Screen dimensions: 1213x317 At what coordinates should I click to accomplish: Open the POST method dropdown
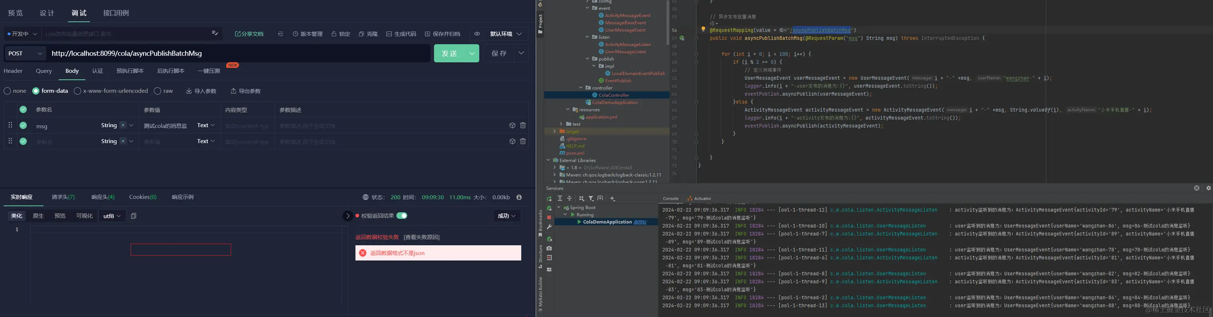[25, 54]
